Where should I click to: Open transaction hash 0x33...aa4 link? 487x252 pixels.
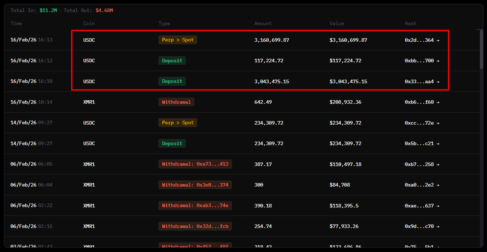point(422,81)
